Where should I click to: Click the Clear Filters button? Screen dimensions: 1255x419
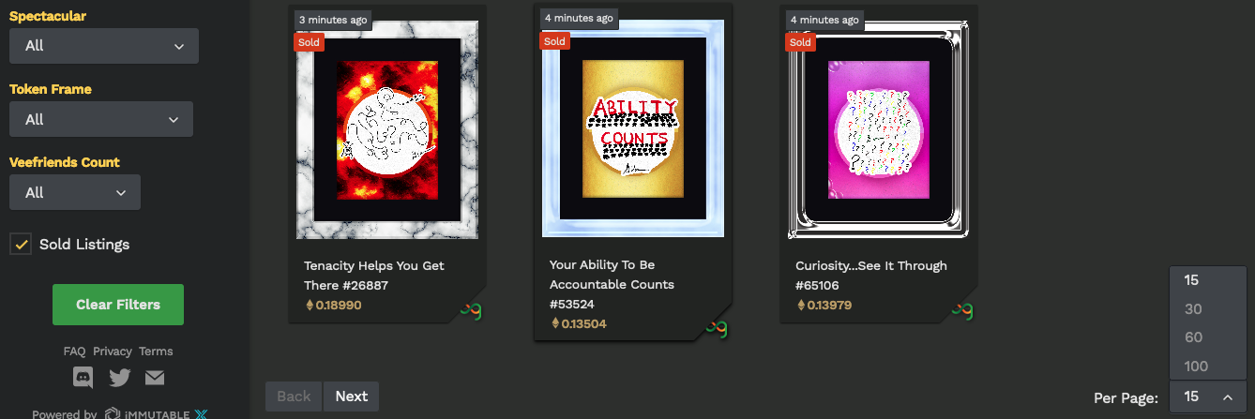[x=118, y=305]
